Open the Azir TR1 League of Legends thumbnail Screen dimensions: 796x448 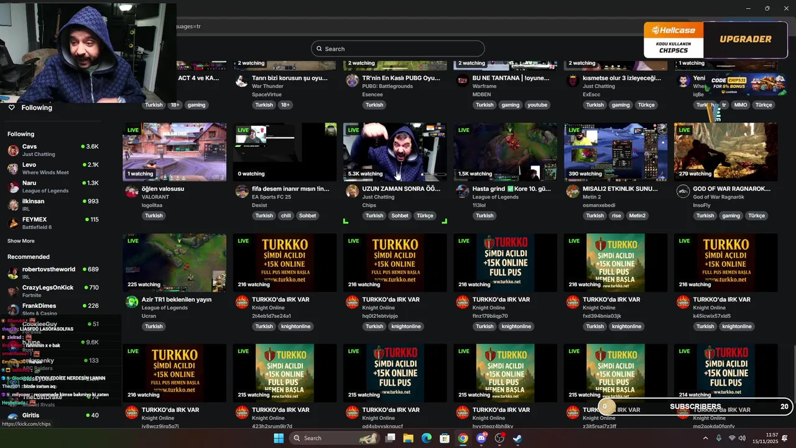click(x=174, y=263)
